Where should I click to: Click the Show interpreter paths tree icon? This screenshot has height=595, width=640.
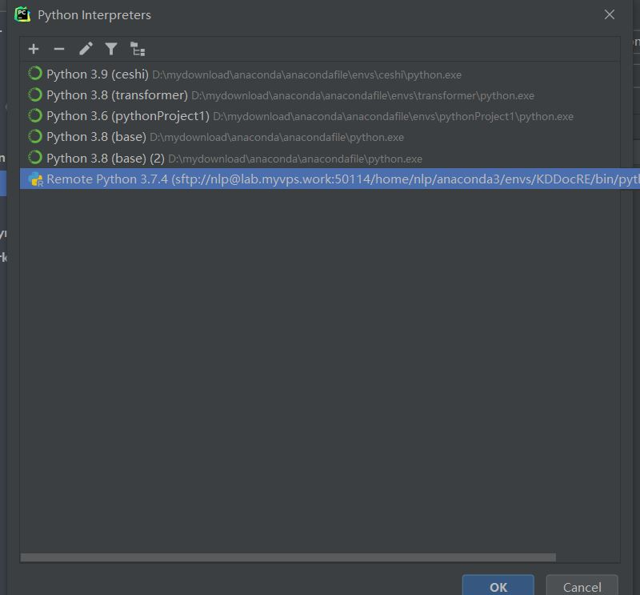pyautogui.click(x=137, y=49)
